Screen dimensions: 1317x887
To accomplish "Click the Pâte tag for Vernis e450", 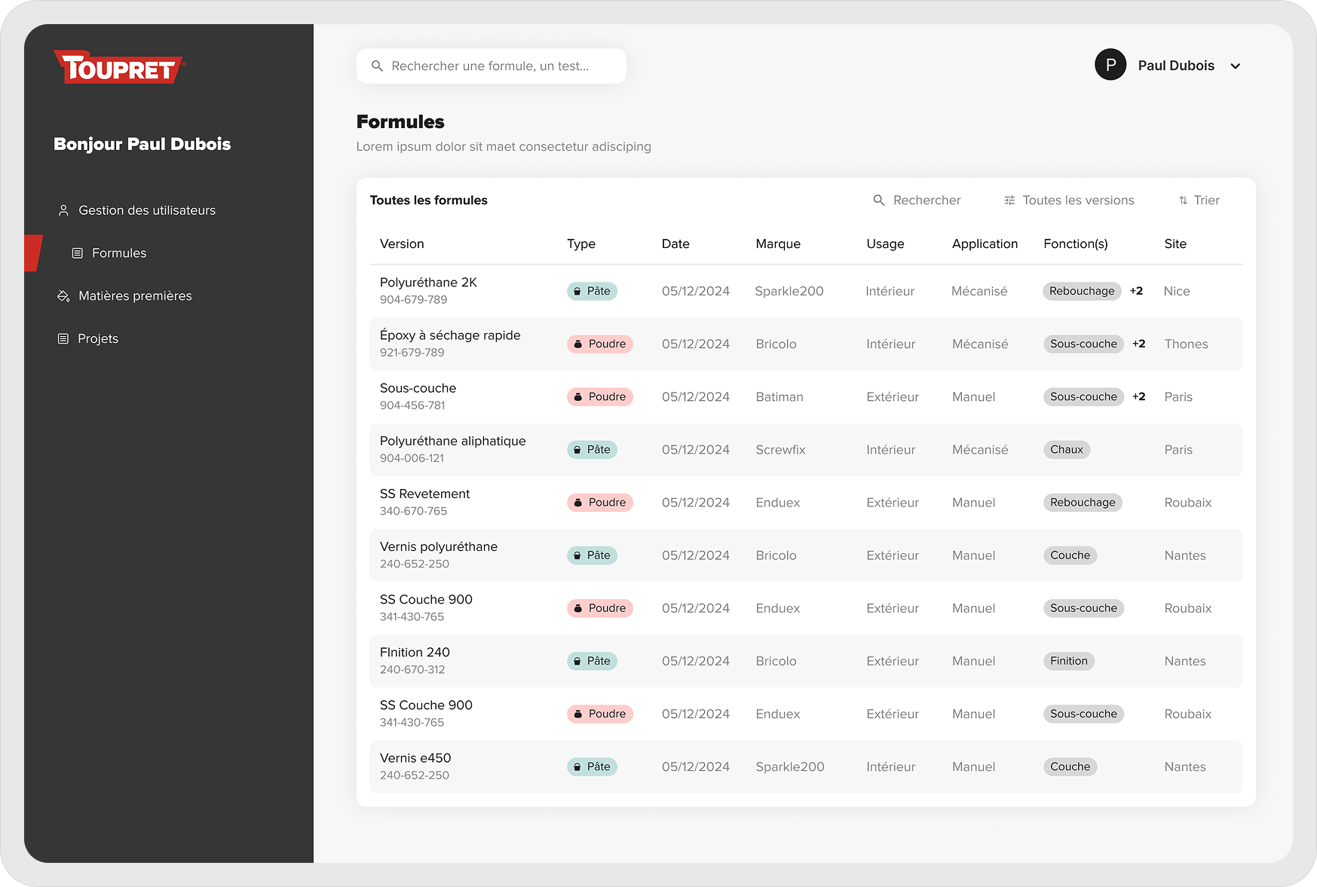I will pyautogui.click(x=592, y=766).
